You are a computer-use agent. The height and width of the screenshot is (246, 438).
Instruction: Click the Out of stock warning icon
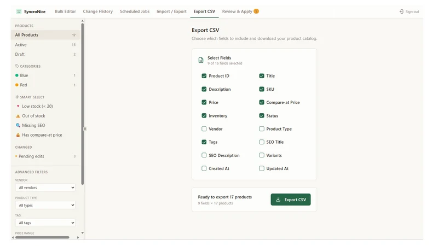tap(18, 116)
